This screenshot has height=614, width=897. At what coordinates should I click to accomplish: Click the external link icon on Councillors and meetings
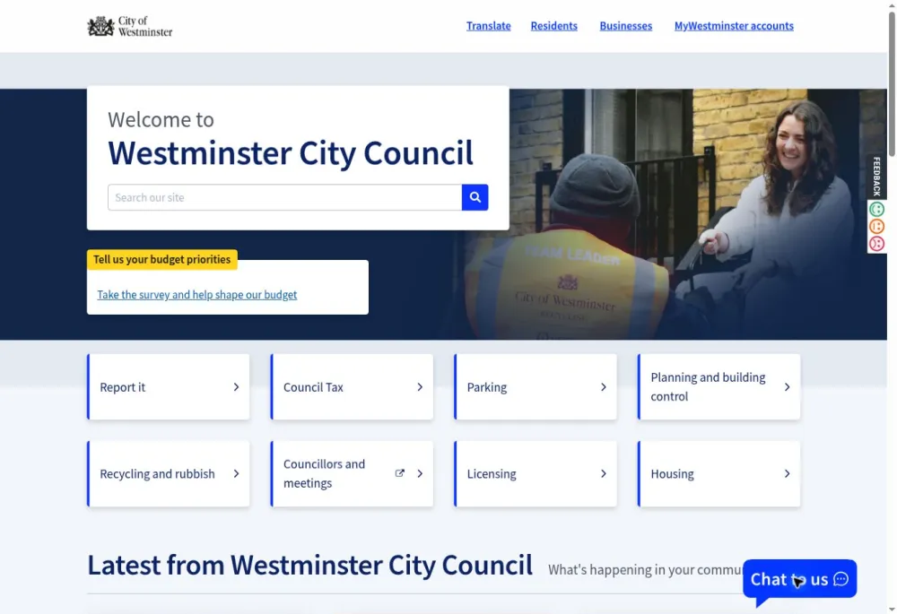tap(400, 473)
